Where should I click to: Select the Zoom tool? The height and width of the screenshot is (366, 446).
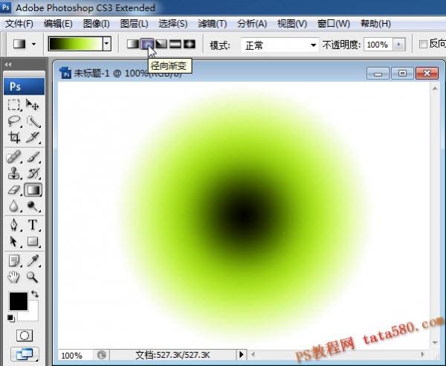(33, 277)
